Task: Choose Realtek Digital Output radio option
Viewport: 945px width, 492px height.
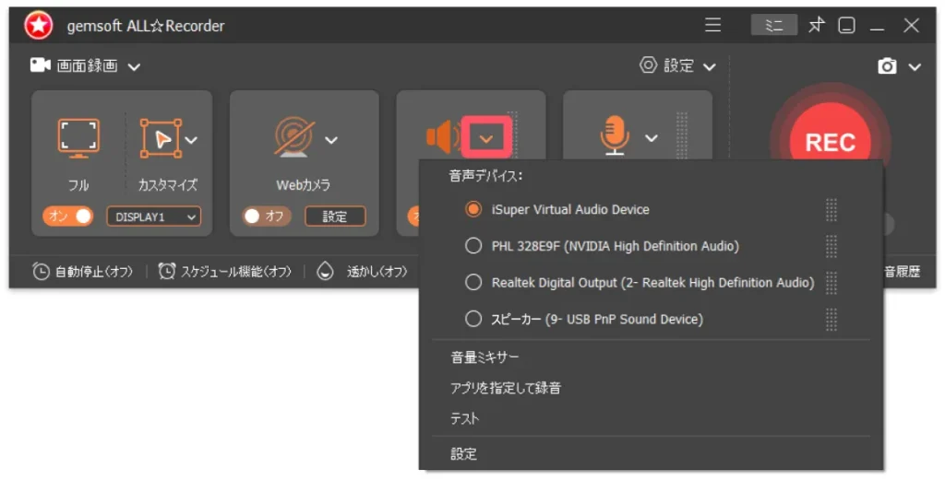Action: 473,283
